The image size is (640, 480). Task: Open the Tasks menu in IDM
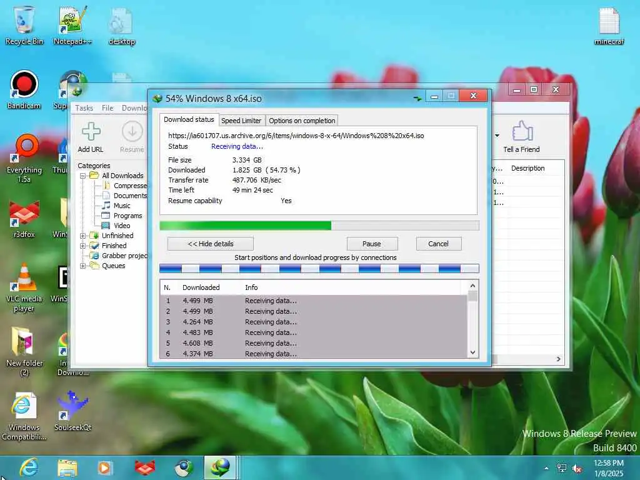84,108
